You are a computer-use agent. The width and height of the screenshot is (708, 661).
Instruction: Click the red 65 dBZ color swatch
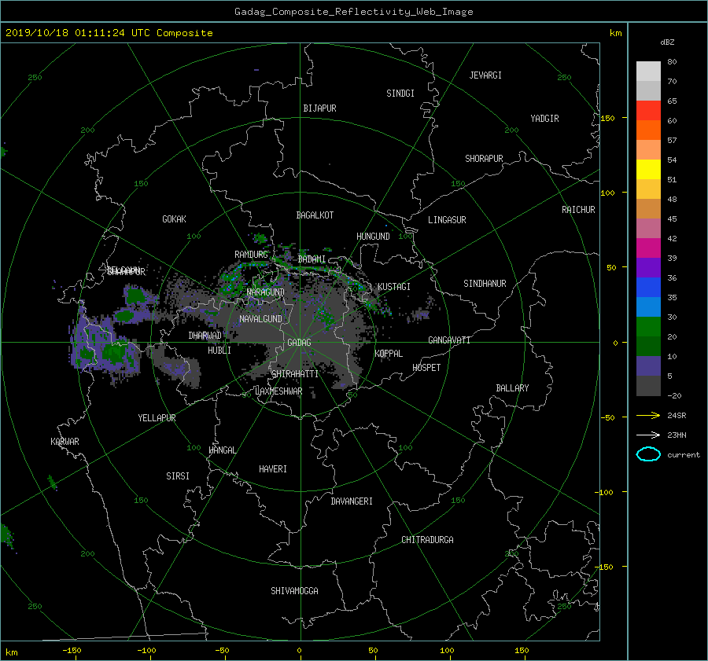tap(648, 111)
